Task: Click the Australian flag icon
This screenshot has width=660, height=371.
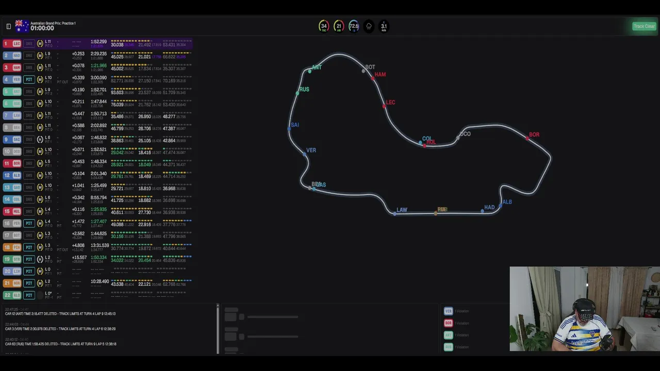Action: point(22,26)
